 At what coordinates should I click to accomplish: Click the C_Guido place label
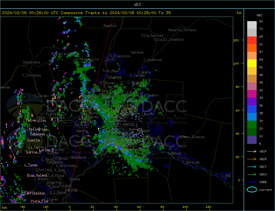tap(41, 96)
